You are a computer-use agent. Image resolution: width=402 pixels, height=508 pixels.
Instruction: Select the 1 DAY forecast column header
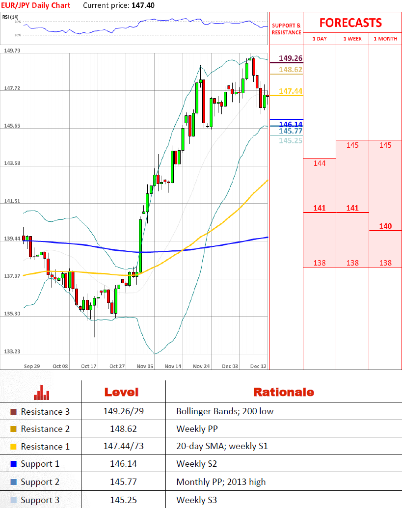pos(320,39)
